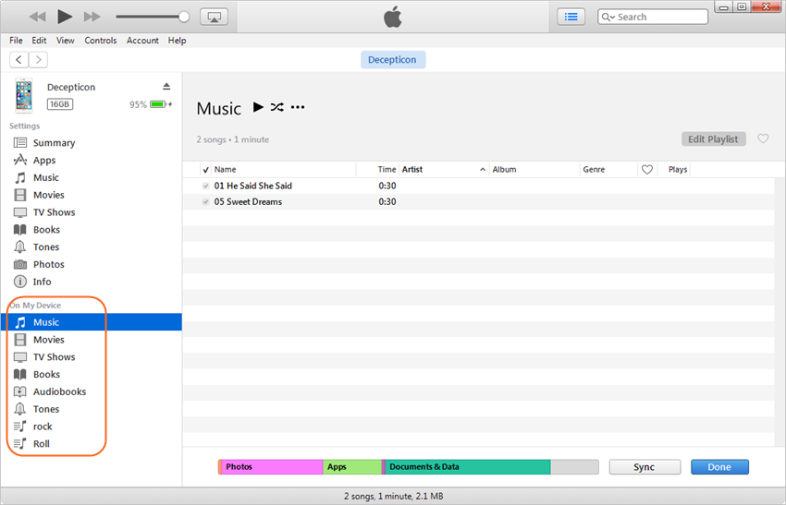Click the heart icon beside Edit Playlist
Screen dimensions: 786x505
pos(763,139)
